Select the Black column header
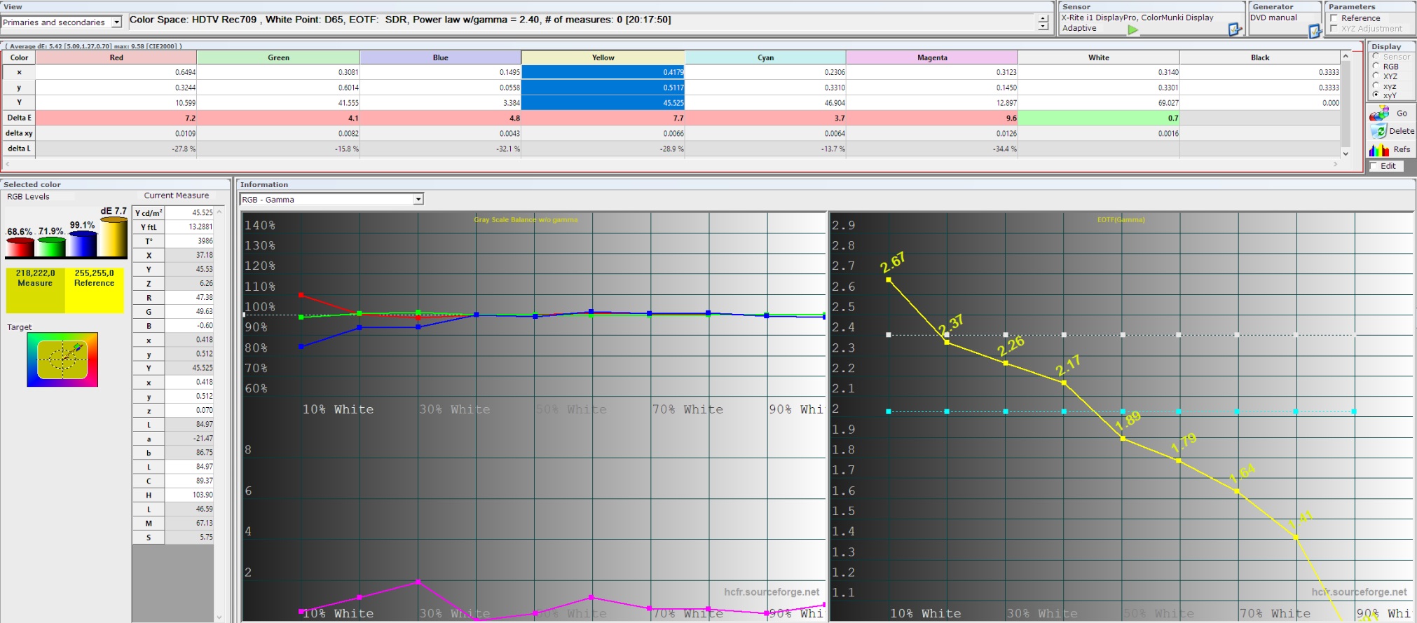 tap(1260, 57)
